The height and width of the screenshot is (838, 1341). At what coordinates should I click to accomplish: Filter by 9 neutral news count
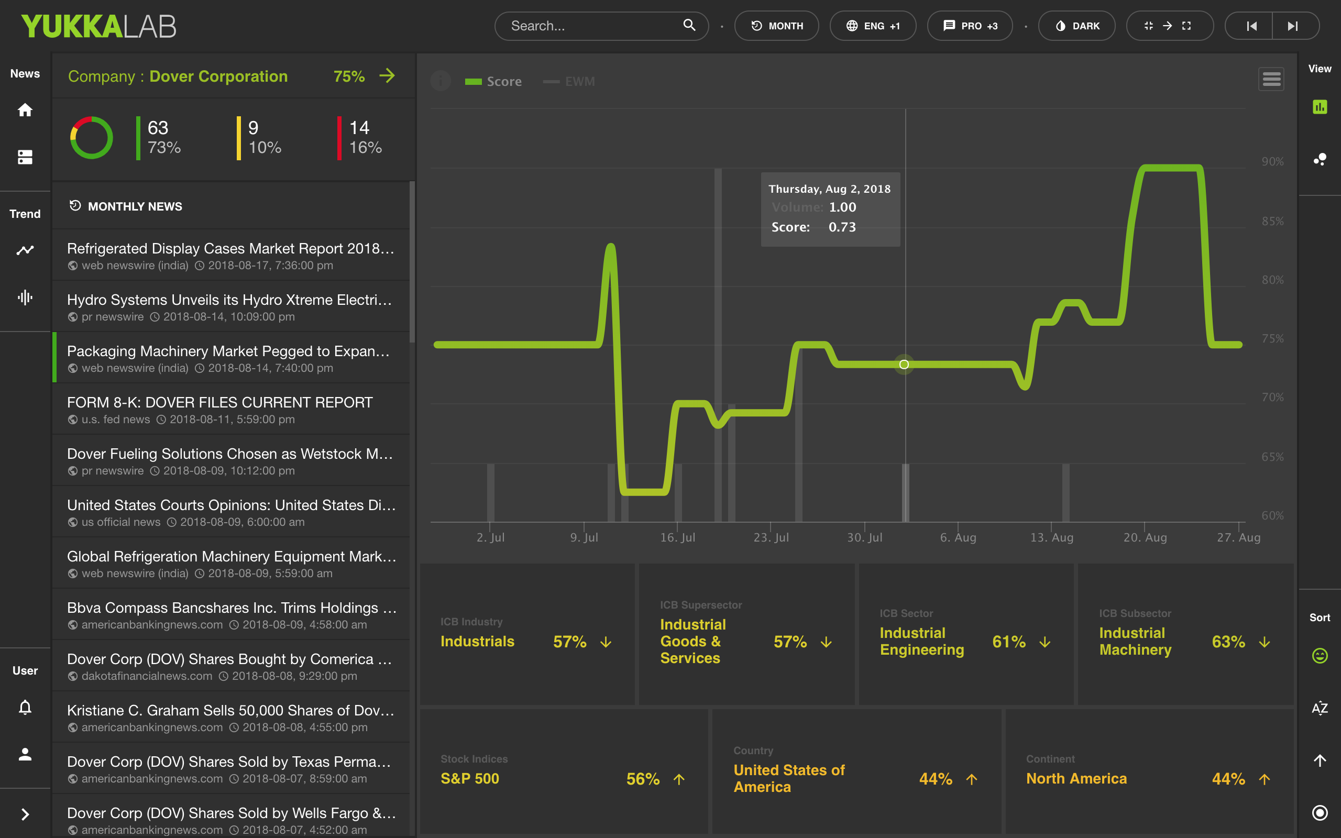[x=259, y=137]
